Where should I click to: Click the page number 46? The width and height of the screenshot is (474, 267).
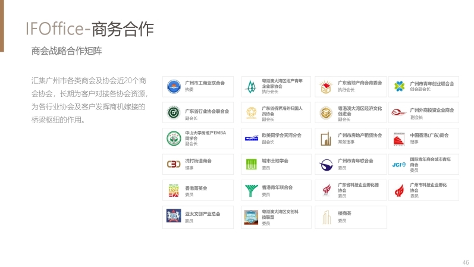click(x=465, y=262)
